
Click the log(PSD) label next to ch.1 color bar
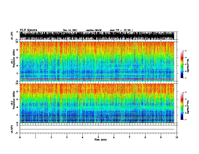tap(188, 65)
